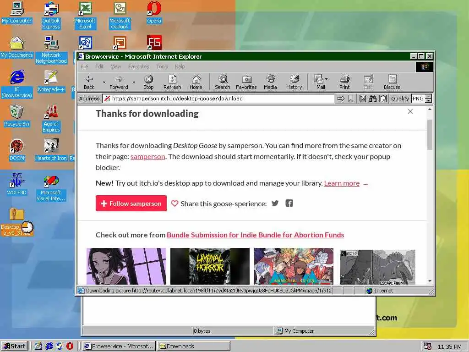The image size is (469, 352).
Task: Click the Quality PNG field
Action: 418,99
